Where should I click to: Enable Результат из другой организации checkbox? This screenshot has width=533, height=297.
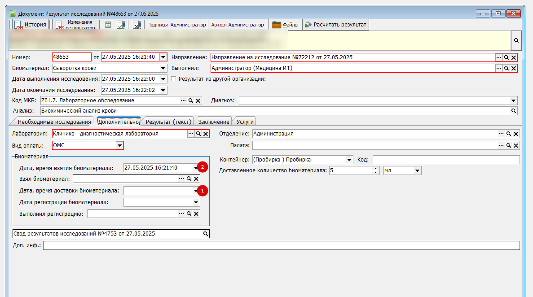pyautogui.click(x=174, y=79)
